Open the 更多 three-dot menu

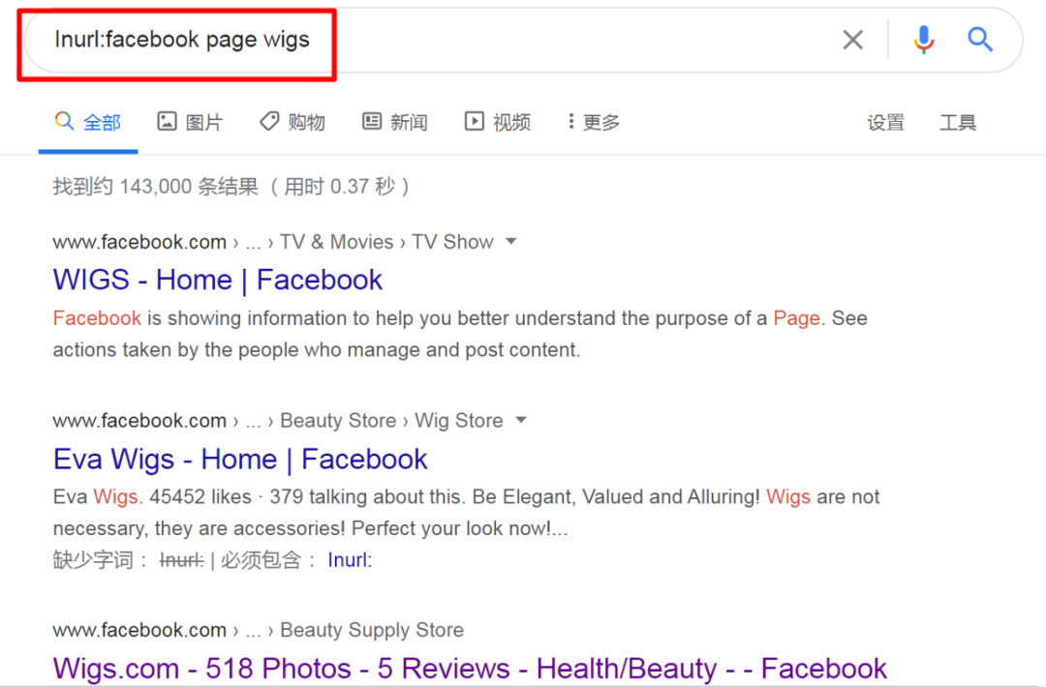coord(570,121)
